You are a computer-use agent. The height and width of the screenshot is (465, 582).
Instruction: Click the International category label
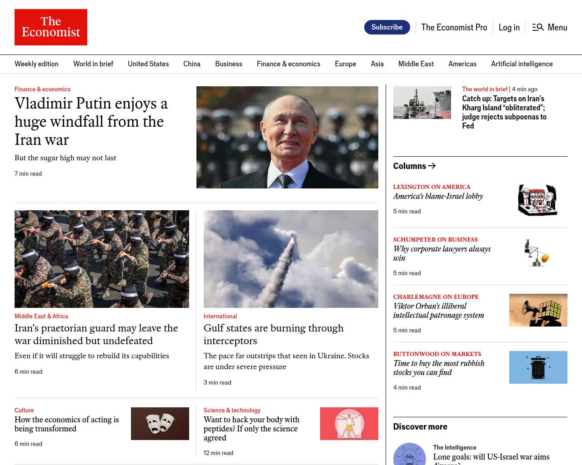pyautogui.click(x=220, y=316)
